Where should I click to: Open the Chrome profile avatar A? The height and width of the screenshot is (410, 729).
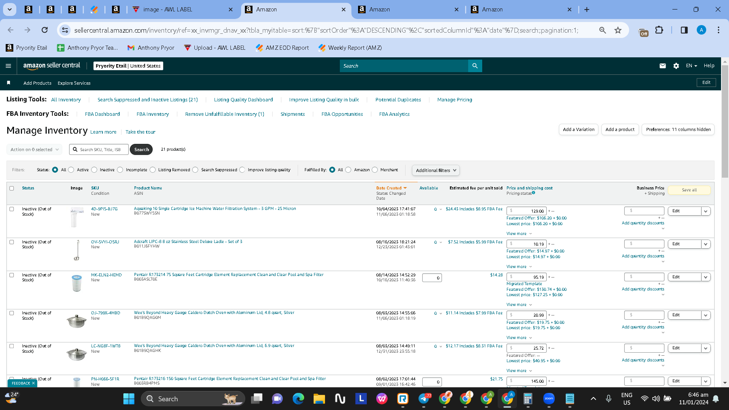[x=701, y=30]
